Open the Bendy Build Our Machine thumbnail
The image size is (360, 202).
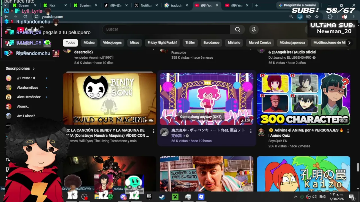[x=110, y=99]
